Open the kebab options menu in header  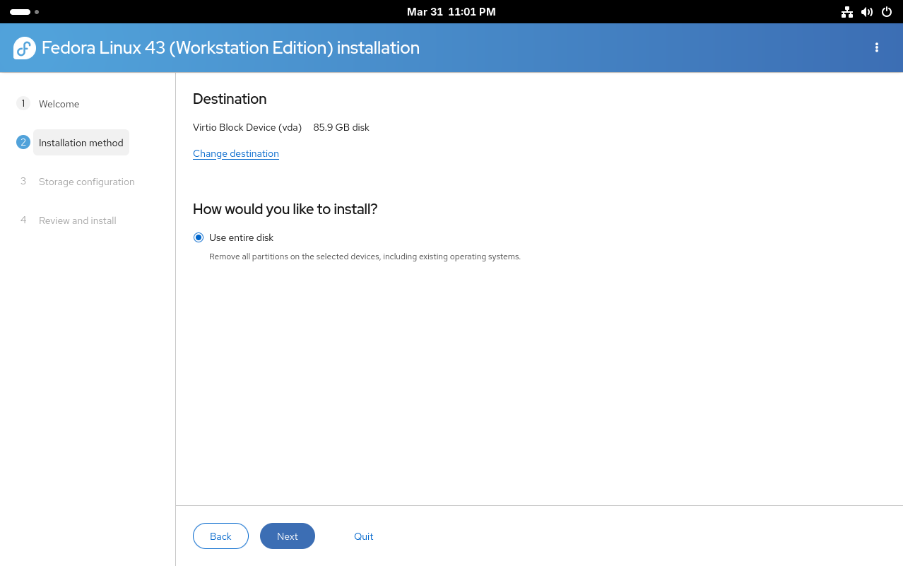click(x=877, y=47)
